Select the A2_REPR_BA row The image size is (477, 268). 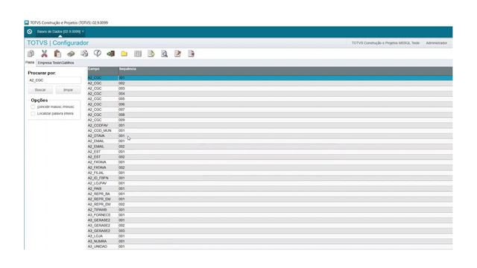click(x=270, y=194)
